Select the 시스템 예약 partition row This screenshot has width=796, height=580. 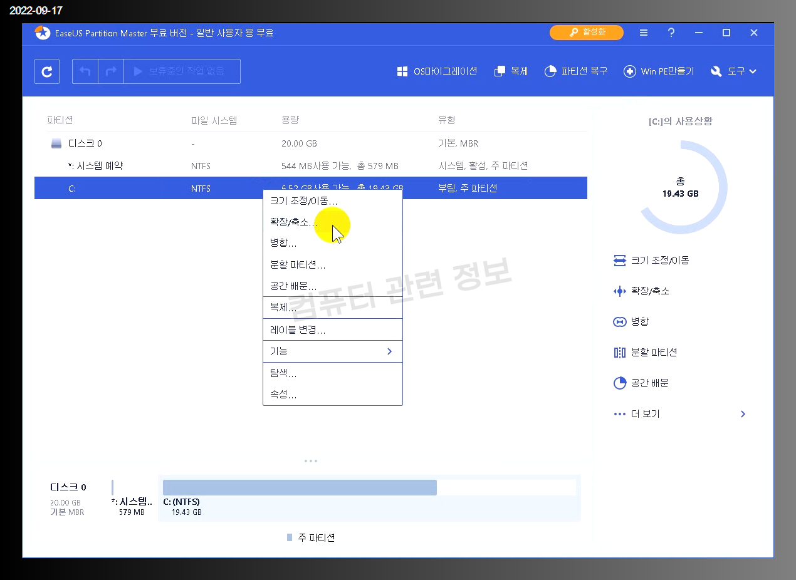click(x=310, y=166)
